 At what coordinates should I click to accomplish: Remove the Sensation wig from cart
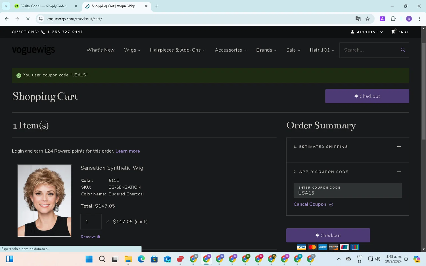coord(90,237)
